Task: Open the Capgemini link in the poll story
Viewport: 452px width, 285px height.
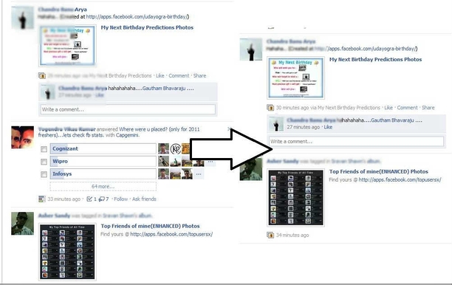Action: (x=127, y=135)
